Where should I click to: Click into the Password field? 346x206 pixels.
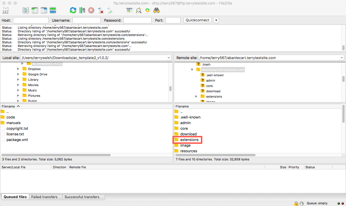tap(137, 20)
